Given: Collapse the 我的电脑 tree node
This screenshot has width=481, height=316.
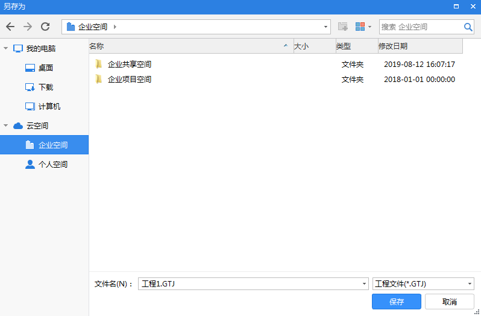Looking at the screenshot, I should tap(6, 48).
